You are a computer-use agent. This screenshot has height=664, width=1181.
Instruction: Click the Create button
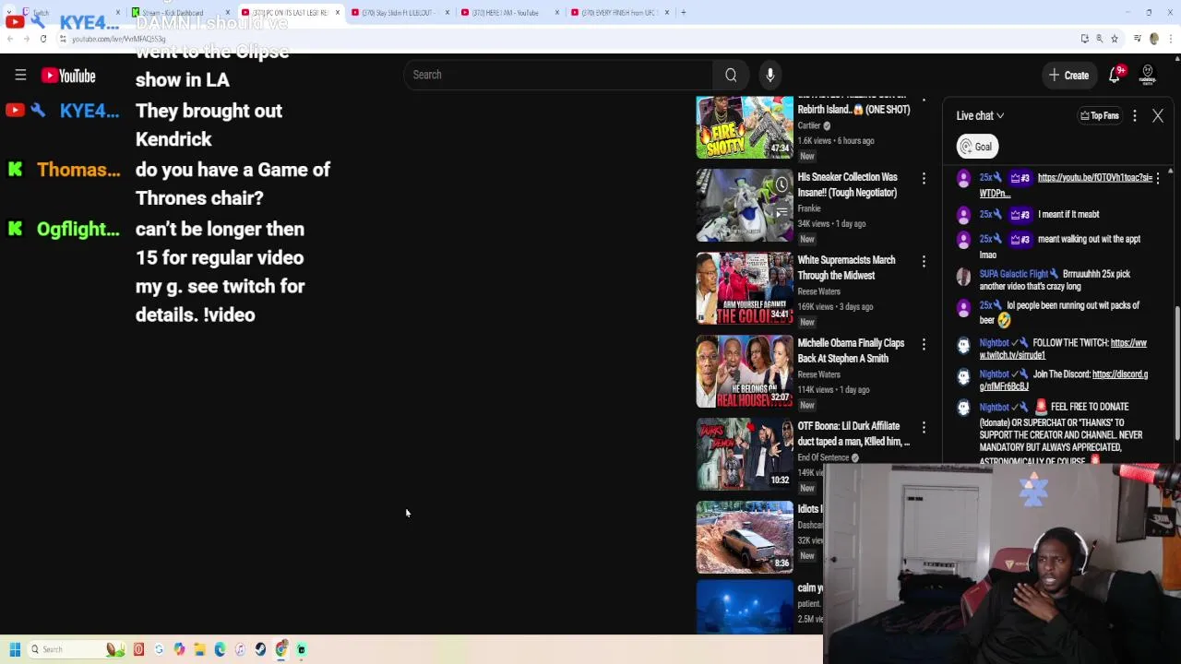pos(1068,76)
